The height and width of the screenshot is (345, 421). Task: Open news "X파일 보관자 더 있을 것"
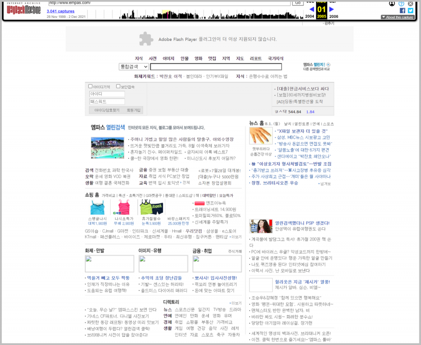302,131
